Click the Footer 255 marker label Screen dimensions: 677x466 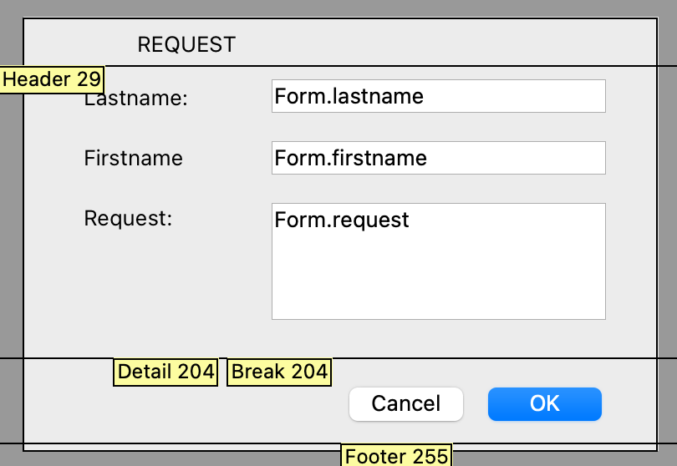[397, 456]
